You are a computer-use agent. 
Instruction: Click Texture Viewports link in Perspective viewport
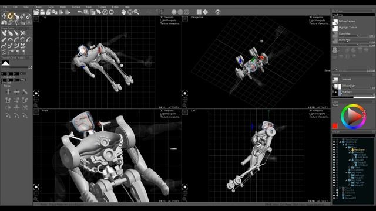[318, 23]
